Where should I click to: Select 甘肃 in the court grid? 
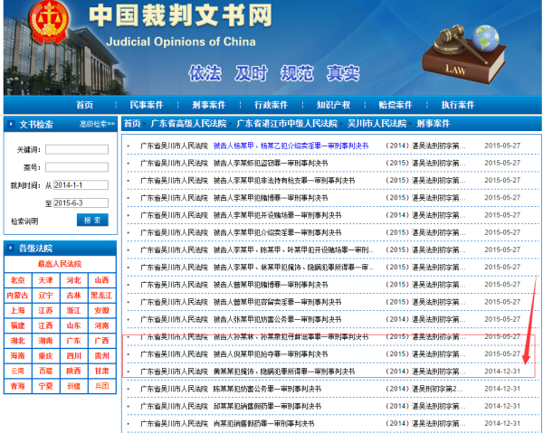tap(101, 372)
